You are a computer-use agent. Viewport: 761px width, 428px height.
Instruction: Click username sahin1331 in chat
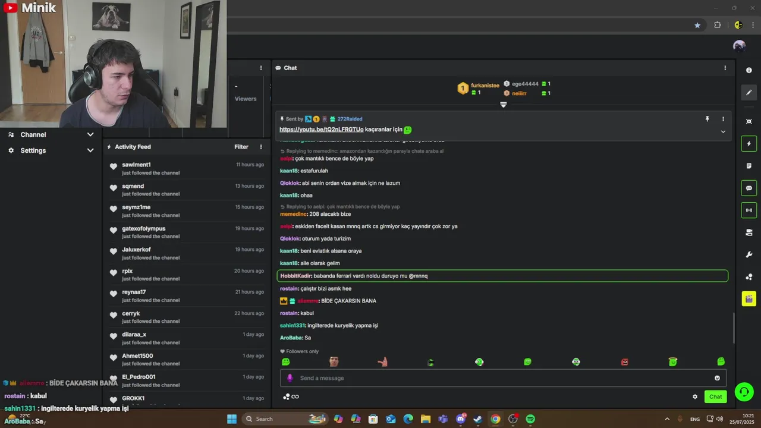tap(292, 326)
